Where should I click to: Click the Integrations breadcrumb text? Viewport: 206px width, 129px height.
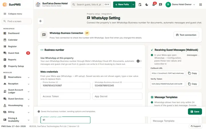click(x=106, y=14)
